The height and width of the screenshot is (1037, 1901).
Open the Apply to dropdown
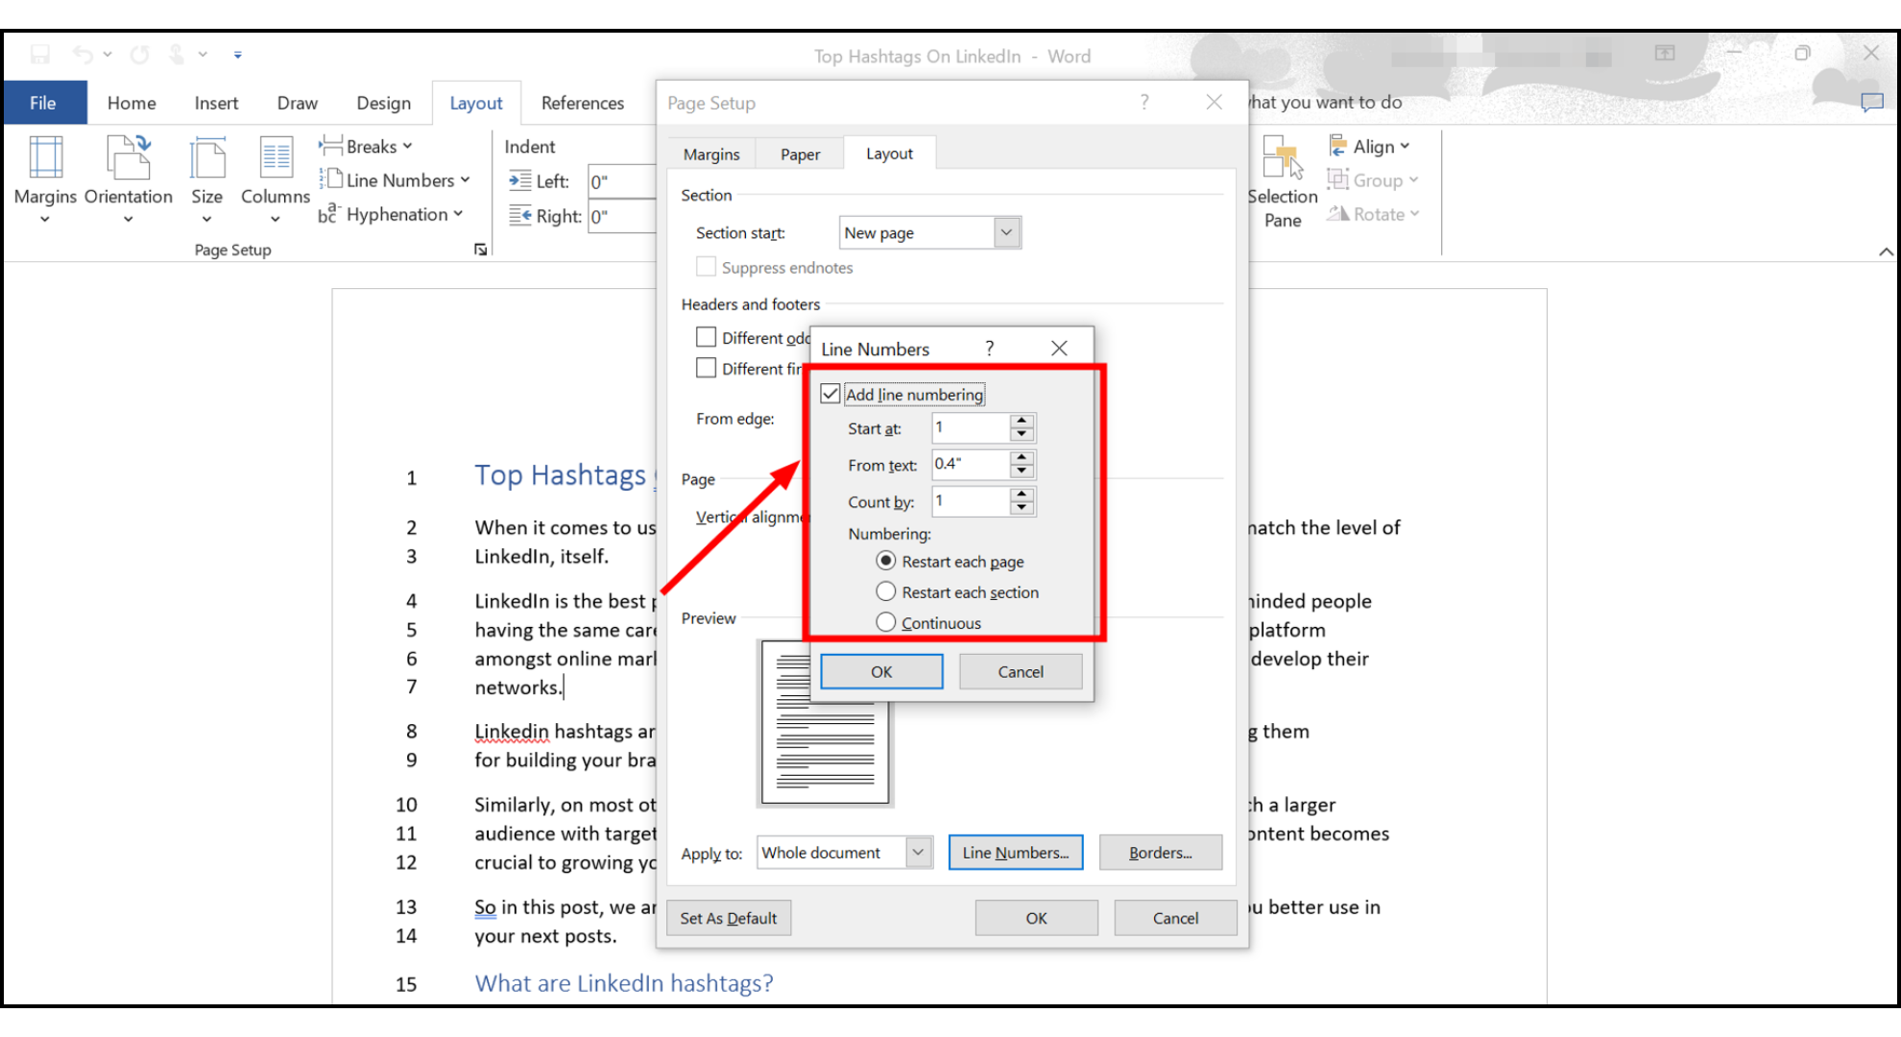(x=918, y=853)
